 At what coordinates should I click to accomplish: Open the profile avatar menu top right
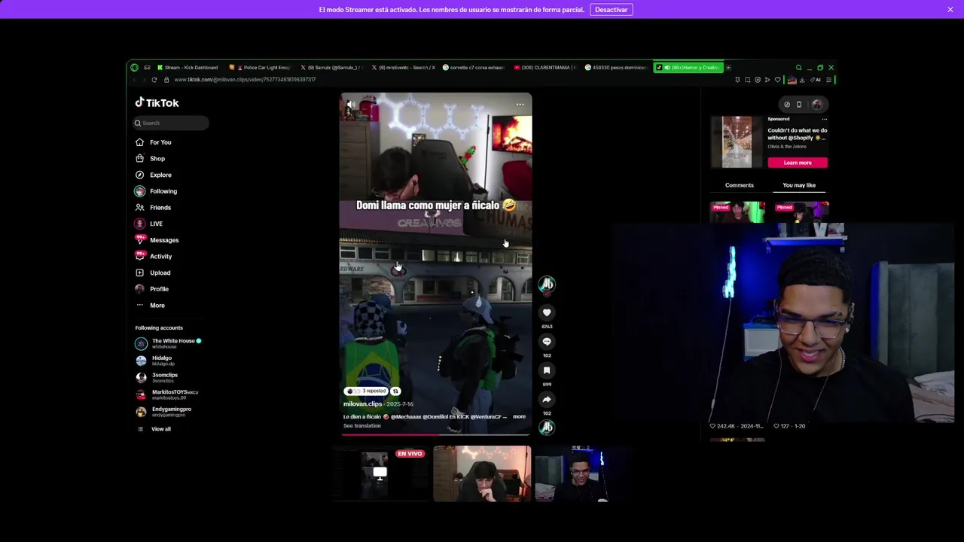pos(817,105)
